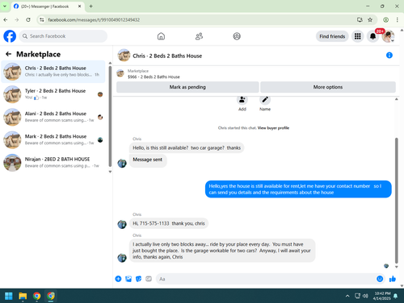The image size is (404, 303).
Task: Add people to the chat
Action: point(242,100)
